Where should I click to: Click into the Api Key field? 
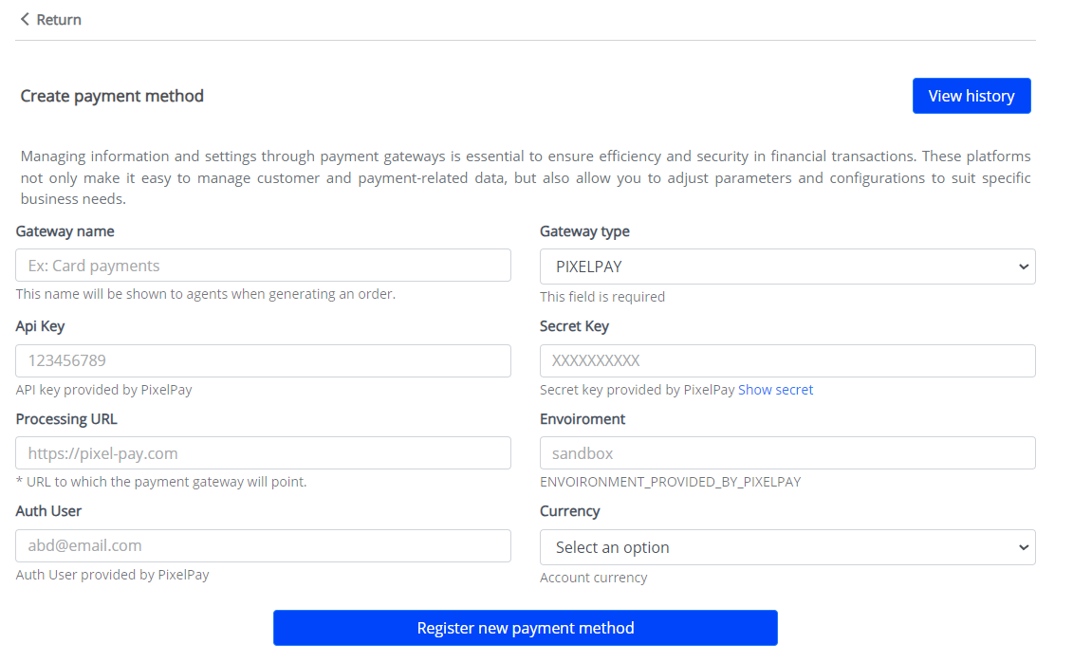pos(263,360)
